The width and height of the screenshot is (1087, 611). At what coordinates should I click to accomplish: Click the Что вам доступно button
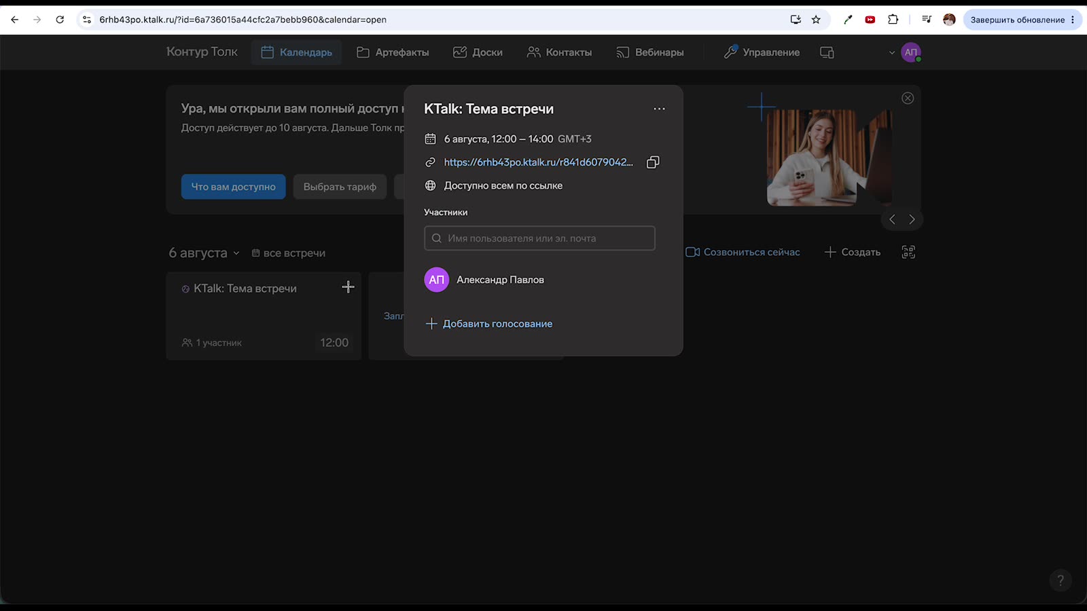(x=233, y=187)
